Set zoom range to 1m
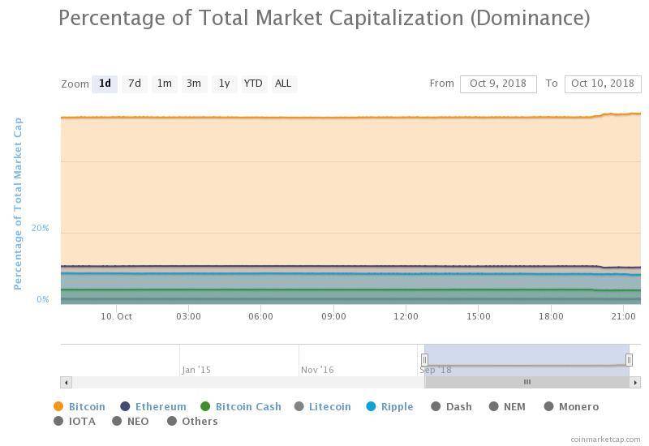Image resolution: width=649 pixels, height=446 pixels. (x=164, y=84)
